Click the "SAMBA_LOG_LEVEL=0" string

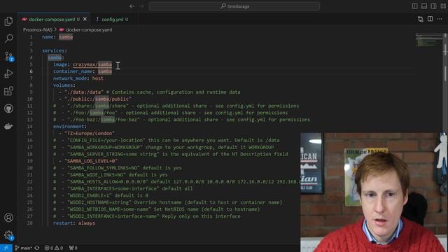click(91, 161)
